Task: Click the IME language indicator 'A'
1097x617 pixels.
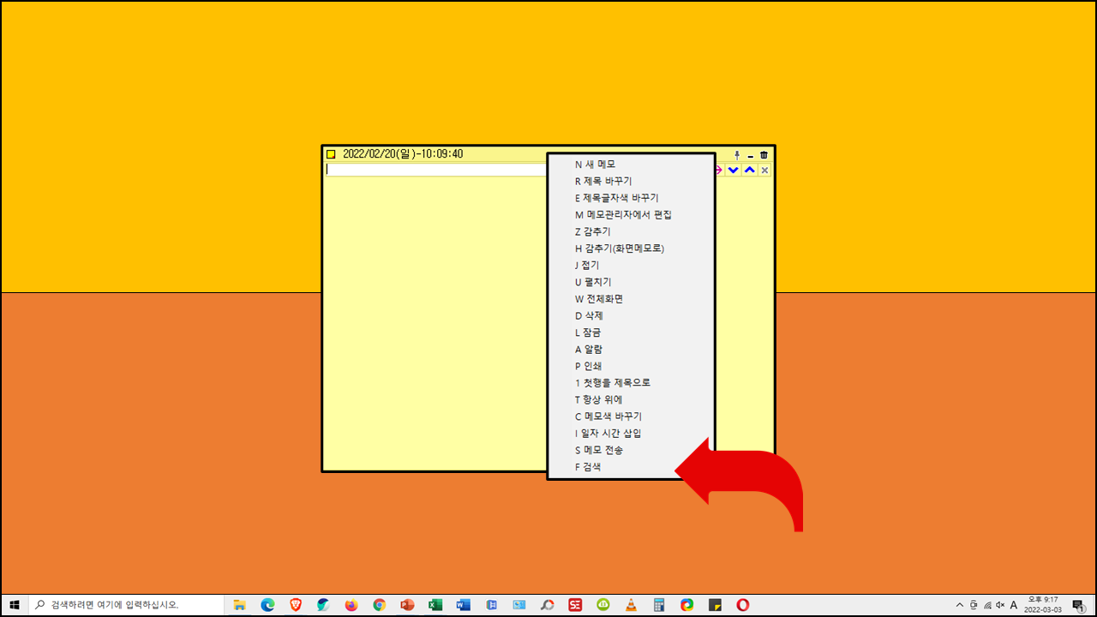Action: 1014,605
